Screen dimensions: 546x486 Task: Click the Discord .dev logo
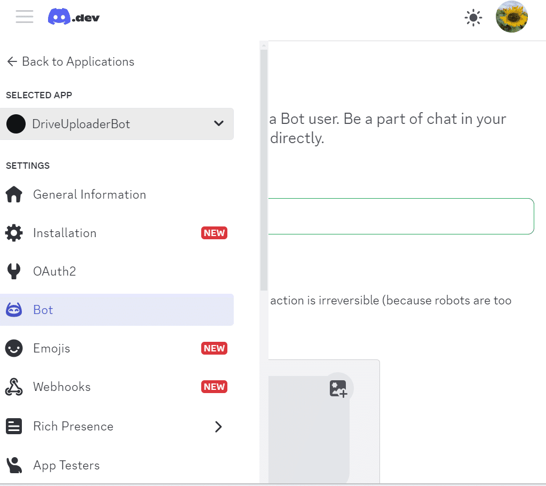coord(74,17)
